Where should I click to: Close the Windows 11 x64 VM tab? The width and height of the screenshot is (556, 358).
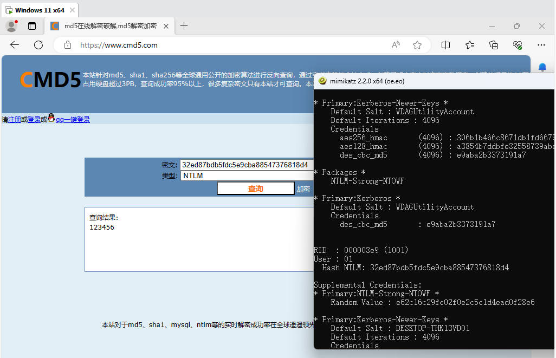click(x=72, y=10)
